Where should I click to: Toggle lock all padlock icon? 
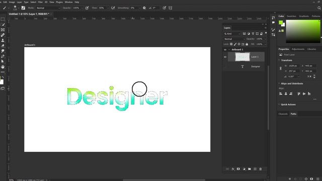(x=247, y=44)
